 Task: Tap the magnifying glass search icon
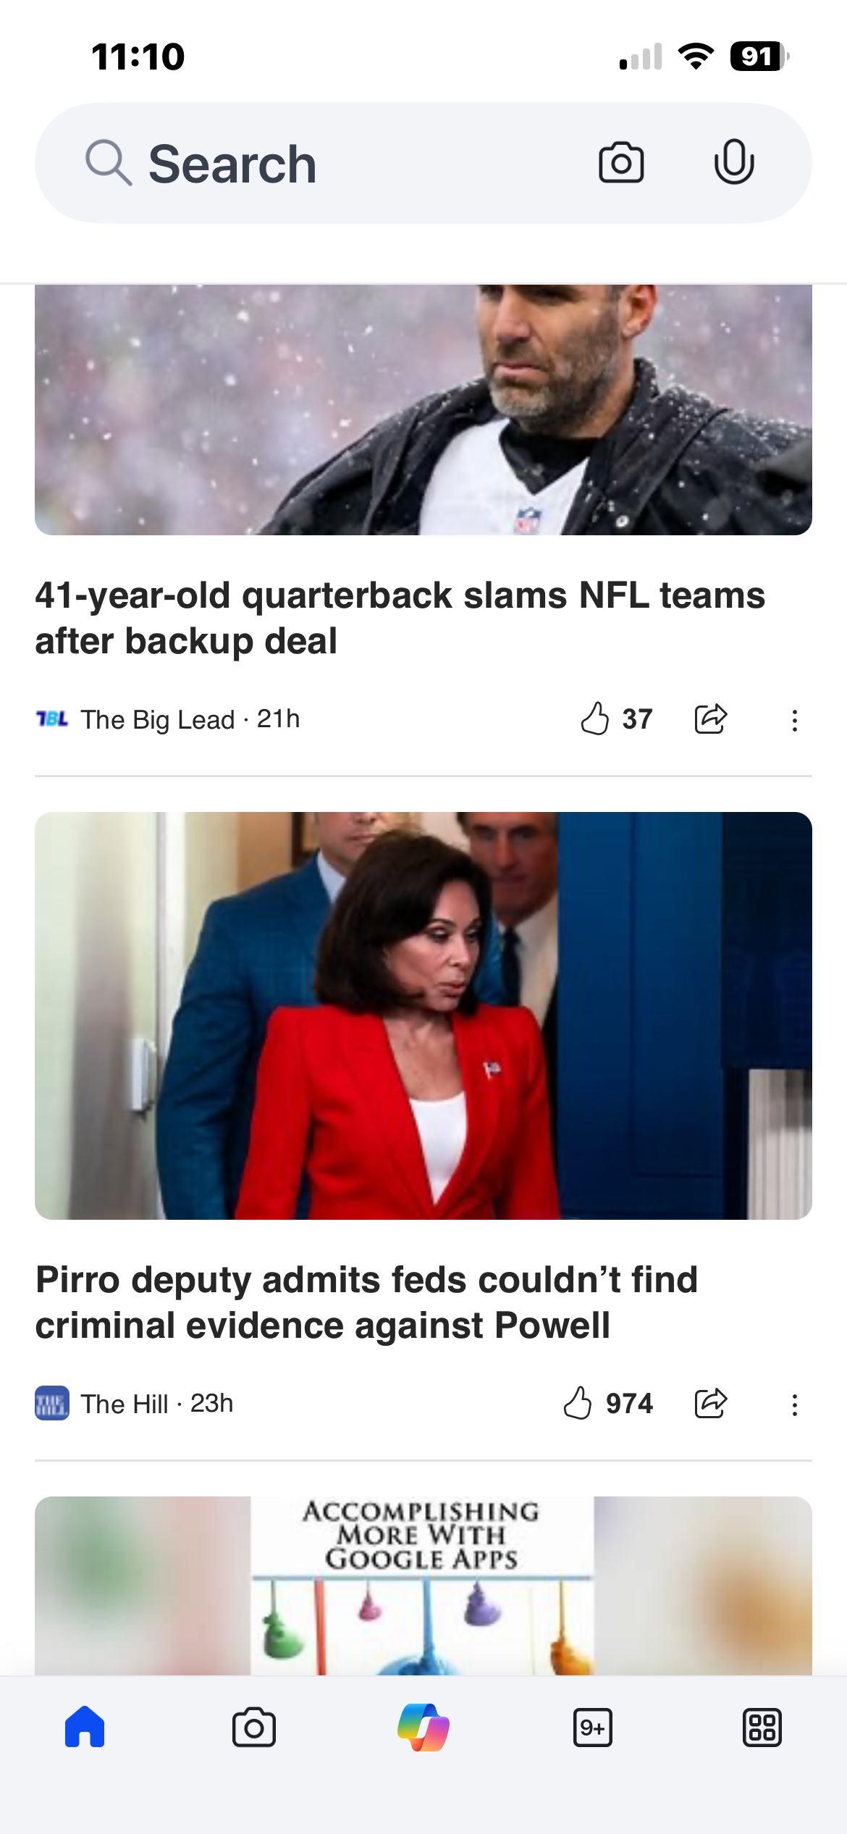coord(109,163)
